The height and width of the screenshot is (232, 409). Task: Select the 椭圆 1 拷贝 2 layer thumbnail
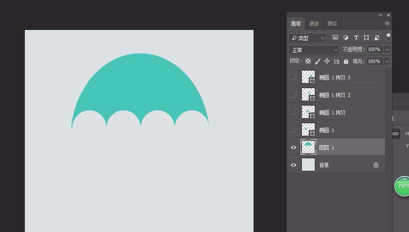308,95
